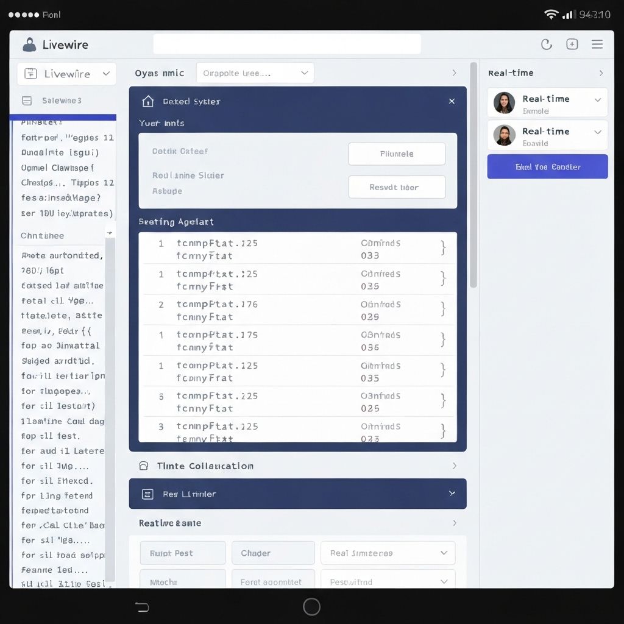Collapse the dark 'Res Limner' section chevron
The height and width of the screenshot is (624, 624).
coord(452,494)
